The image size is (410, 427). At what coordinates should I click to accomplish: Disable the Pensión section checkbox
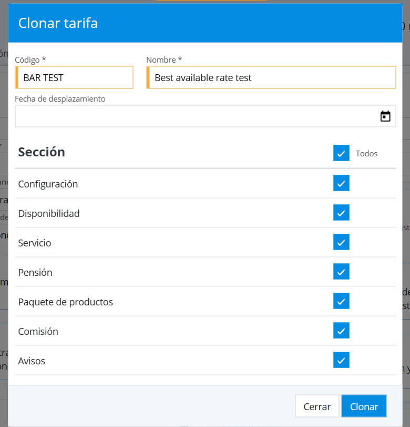click(x=341, y=272)
